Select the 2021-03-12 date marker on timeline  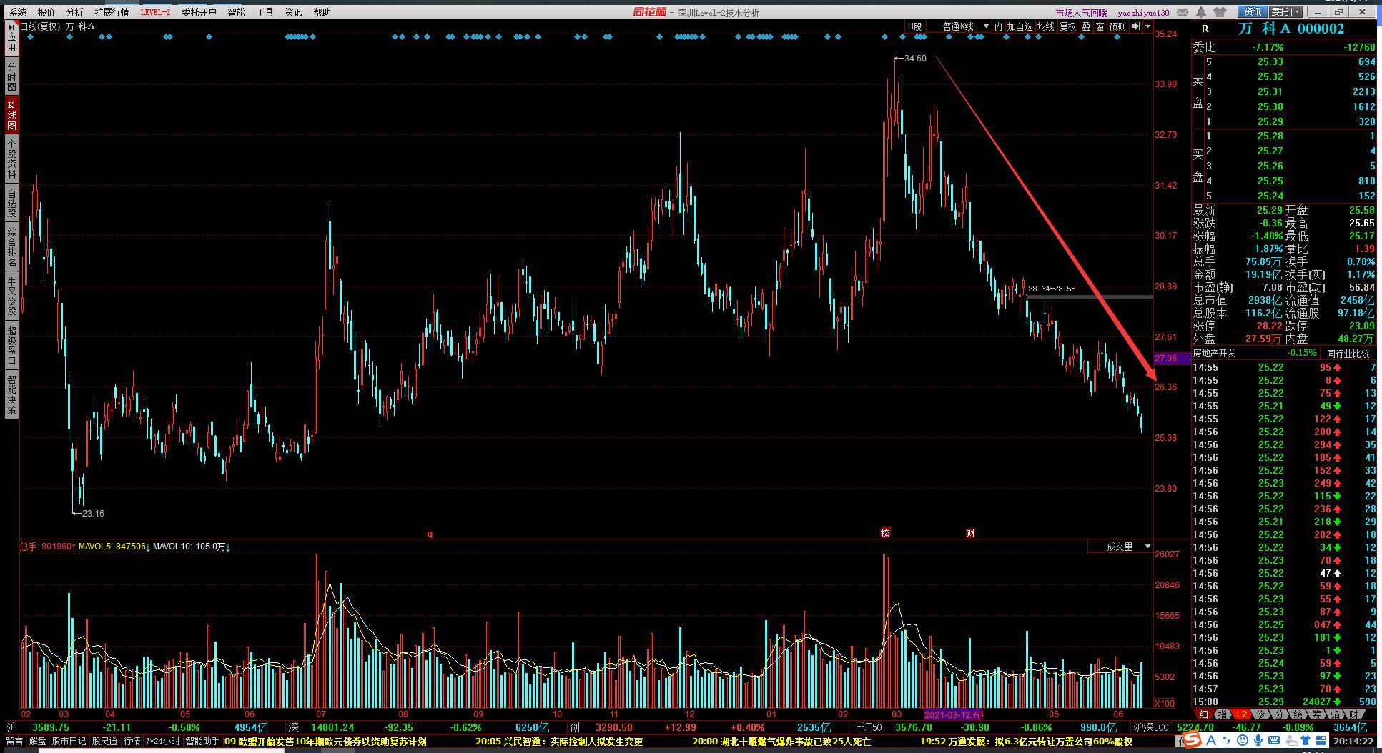click(x=954, y=714)
